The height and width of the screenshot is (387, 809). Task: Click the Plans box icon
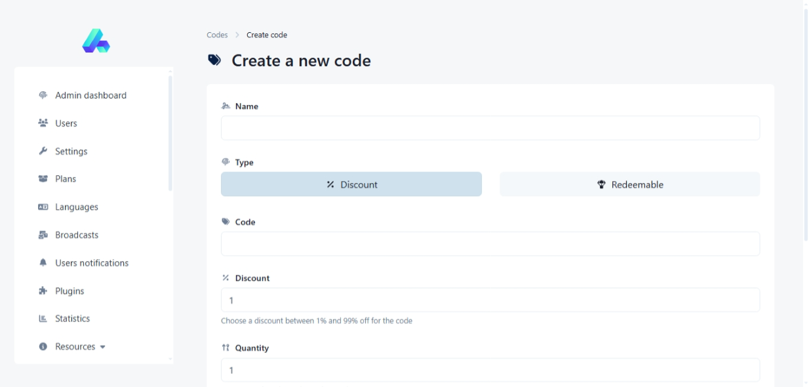43,179
